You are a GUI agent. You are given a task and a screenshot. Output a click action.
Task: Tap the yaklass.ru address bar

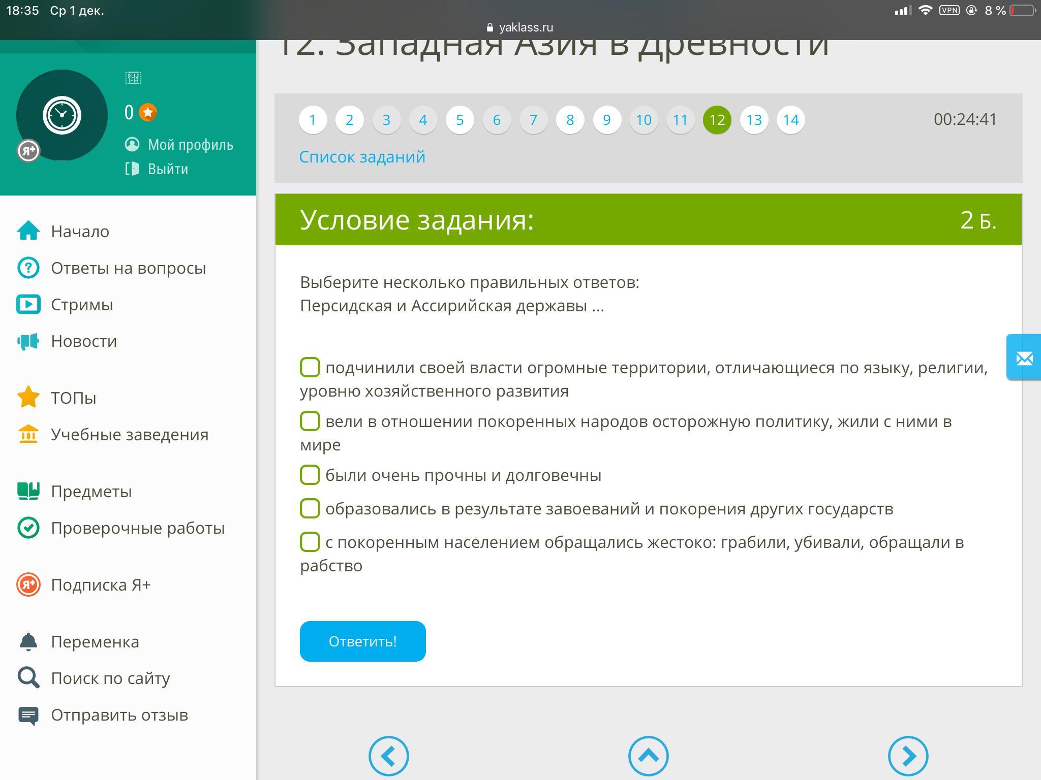(x=520, y=27)
